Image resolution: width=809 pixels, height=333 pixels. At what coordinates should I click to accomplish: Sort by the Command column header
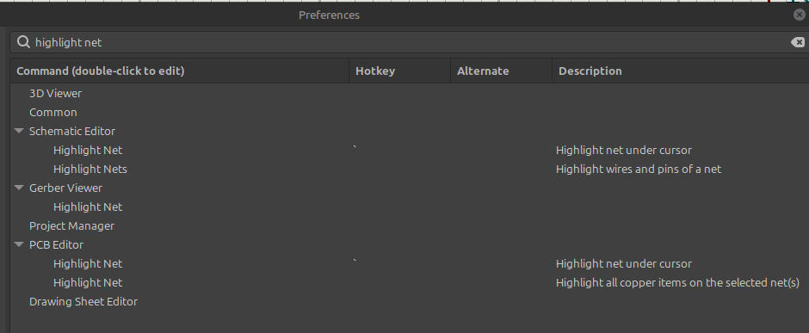point(180,71)
